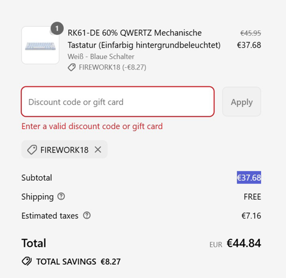Click the tag icon beside FIREWORK18 chip

pos(32,149)
